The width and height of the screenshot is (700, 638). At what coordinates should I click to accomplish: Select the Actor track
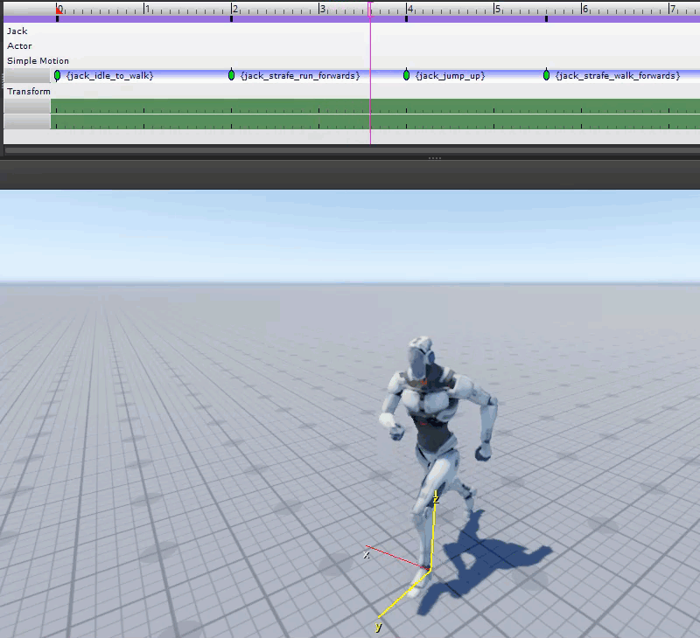pyautogui.click(x=19, y=45)
